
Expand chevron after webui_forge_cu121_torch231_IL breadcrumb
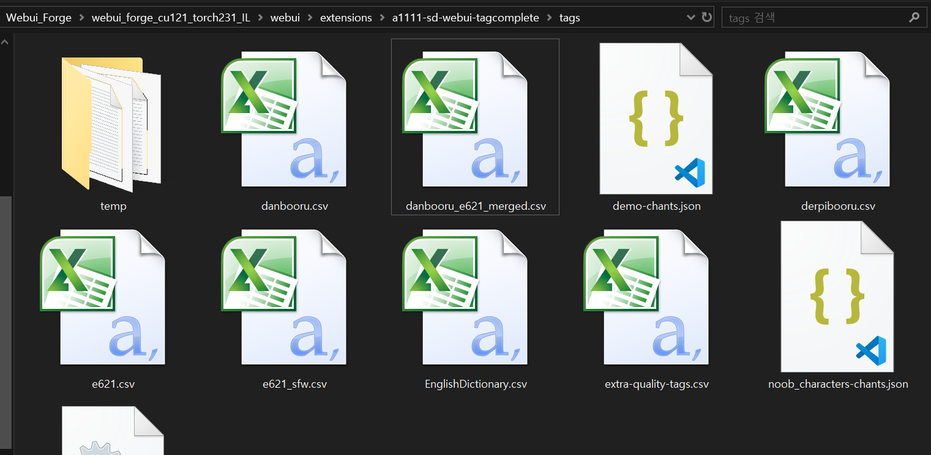pyautogui.click(x=261, y=18)
